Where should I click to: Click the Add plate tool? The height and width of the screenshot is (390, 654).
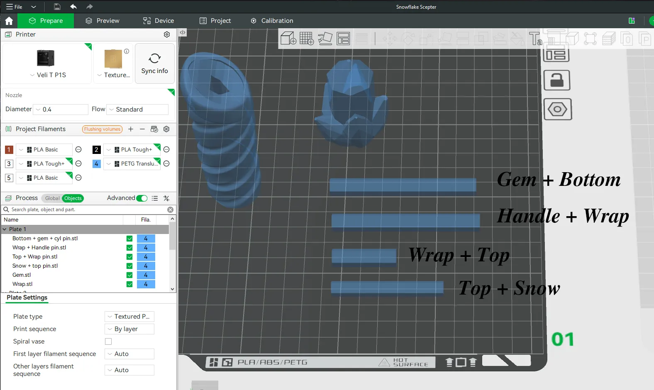307,39
